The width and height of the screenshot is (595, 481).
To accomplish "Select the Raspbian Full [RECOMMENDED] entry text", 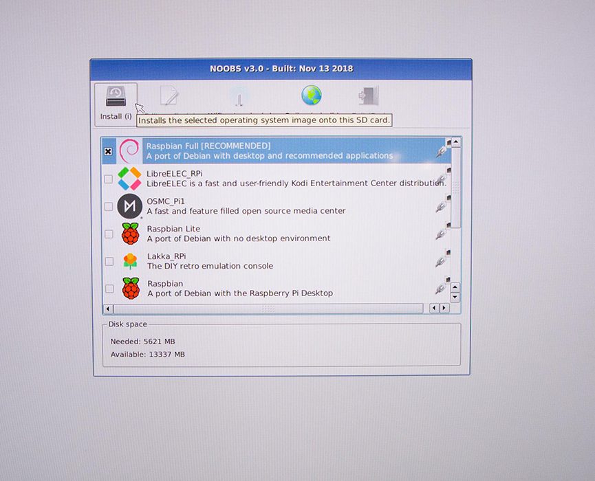I will (x=208, y=146).
